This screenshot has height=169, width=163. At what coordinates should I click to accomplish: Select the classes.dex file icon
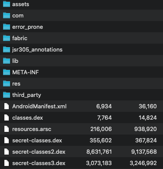[7, 117]
